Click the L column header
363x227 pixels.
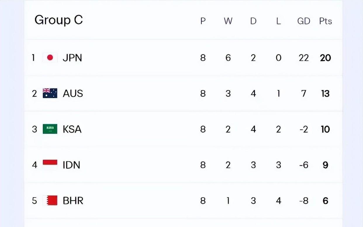click(278, 21)
